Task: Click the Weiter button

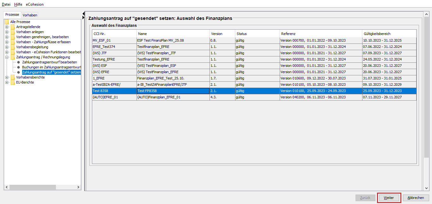Action: pos(389,198)
